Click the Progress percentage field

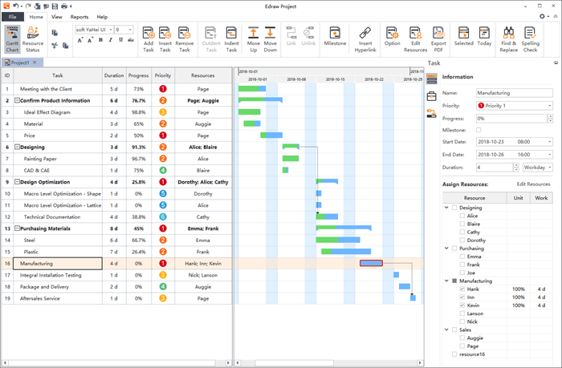pyautogui.click(x=511, y=119)
